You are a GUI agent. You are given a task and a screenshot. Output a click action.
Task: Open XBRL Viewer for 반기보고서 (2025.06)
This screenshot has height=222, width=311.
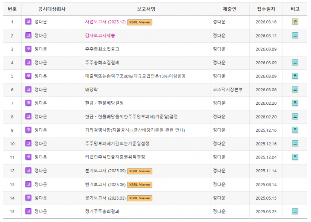(140, 185)
